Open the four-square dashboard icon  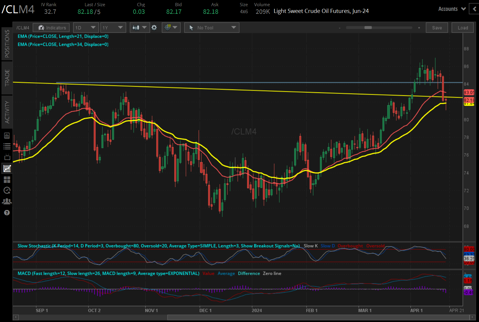(x=7, y=179)
